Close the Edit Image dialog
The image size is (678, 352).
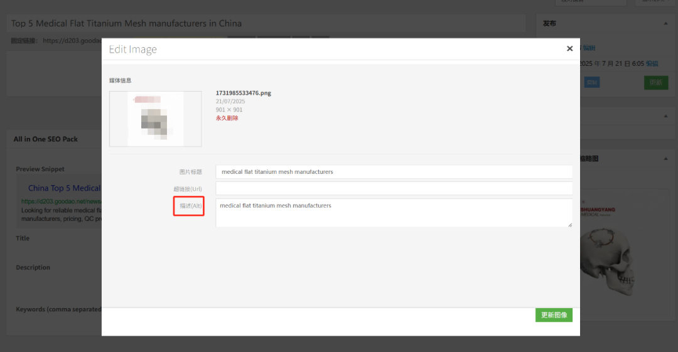tap(569, 48)
